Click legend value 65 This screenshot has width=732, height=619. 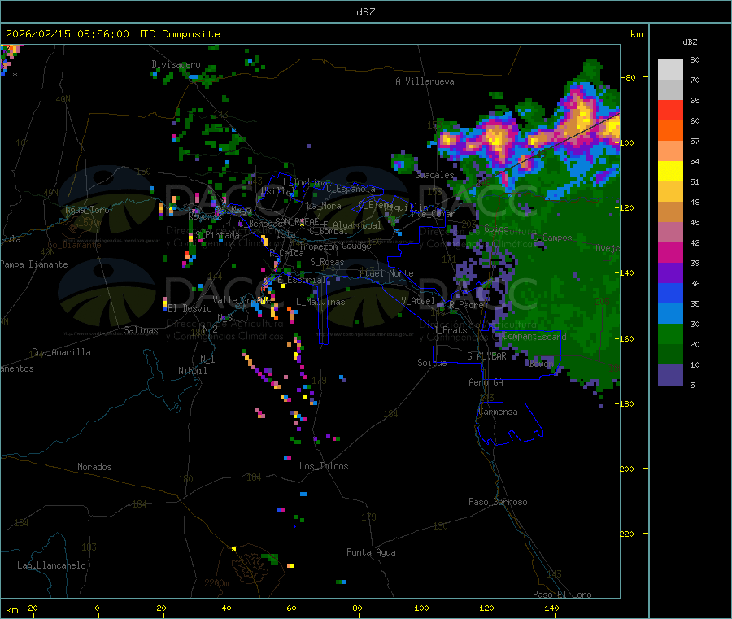(695, 100)
